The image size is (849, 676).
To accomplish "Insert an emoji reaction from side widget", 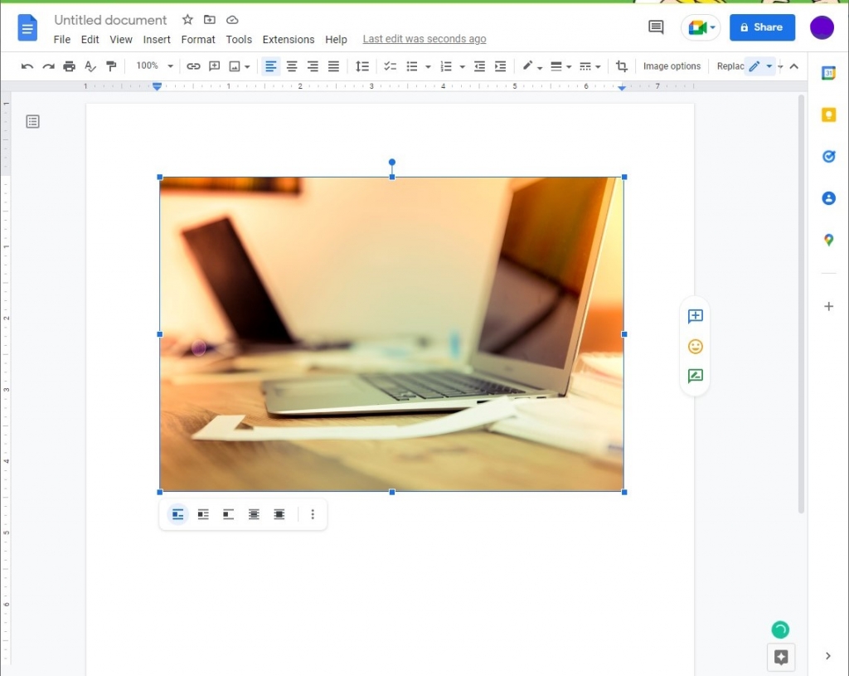I will (x=695, y=346).
